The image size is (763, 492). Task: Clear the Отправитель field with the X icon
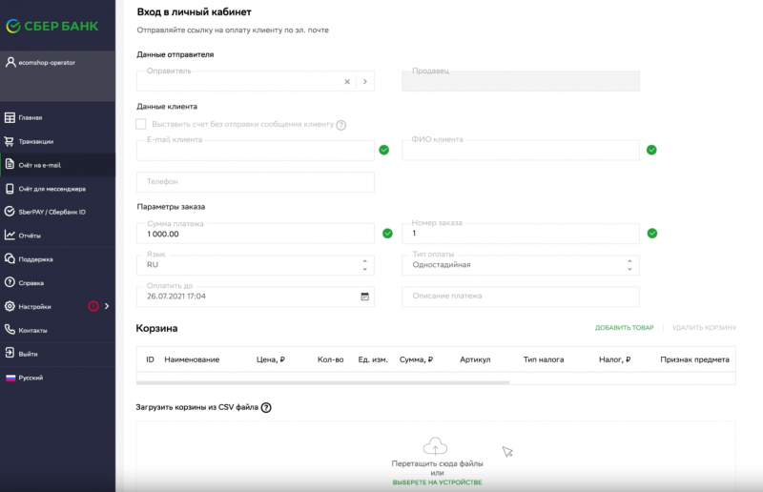(347, 82)
